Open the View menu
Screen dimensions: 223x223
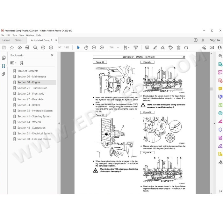click(x=15, y=35)
